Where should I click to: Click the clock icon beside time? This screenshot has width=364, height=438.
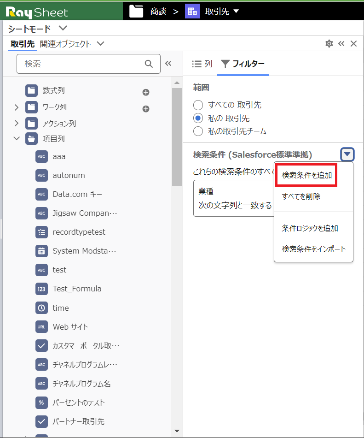pyautogui.click(x=41, y=308)
